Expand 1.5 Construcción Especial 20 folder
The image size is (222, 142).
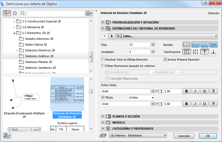click(x=14, y=22)
